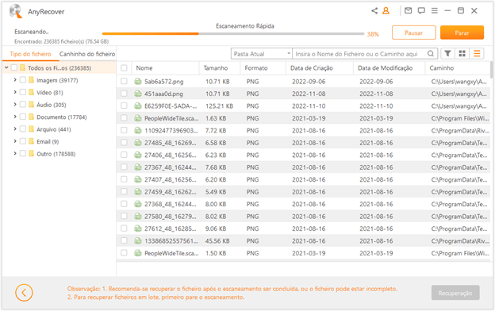This screenshot has height=311, width=495.
Task: Click the Documento folder icon
Action: tap(31, 117)
